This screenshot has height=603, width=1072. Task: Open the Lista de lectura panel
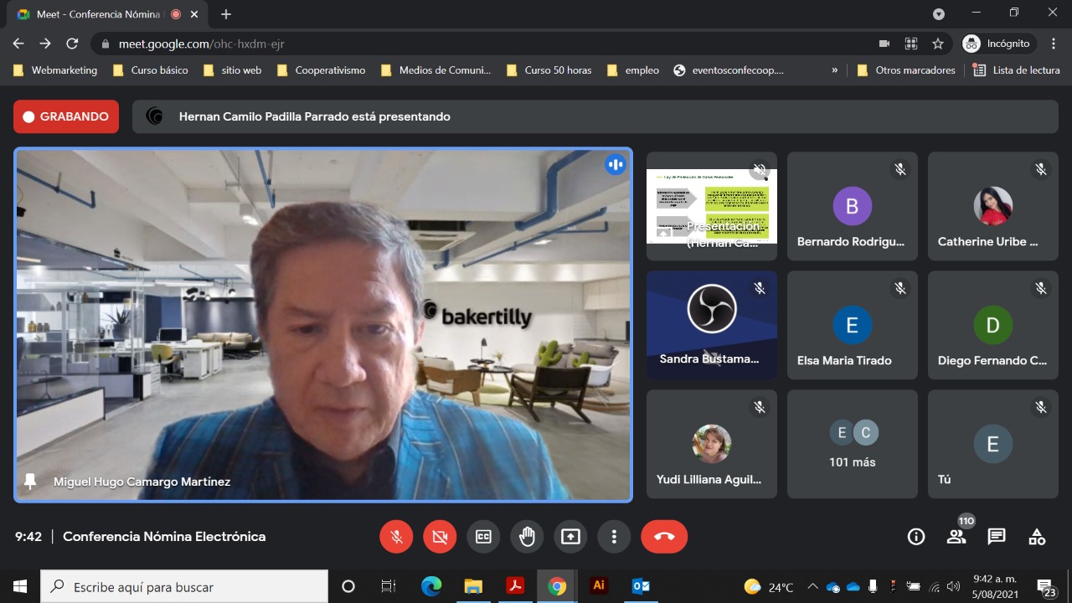[1017, 70]
